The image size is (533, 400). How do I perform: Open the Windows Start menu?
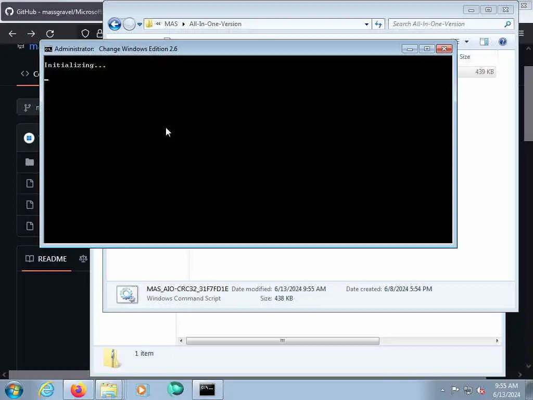(x=14, y=390)
